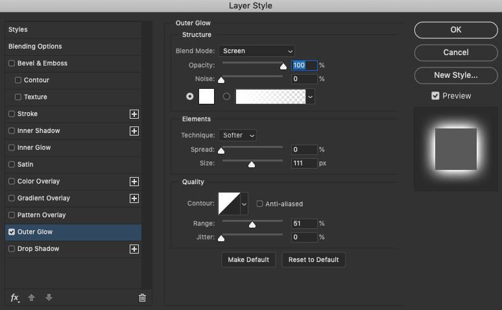Click the Reset to Default button
The image size is (502, 310).
(x=313, y=259)
